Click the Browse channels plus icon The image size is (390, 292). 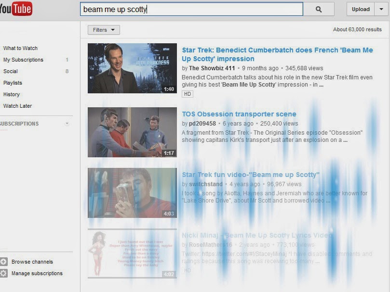pyautogui.click(x=3, y=262)
